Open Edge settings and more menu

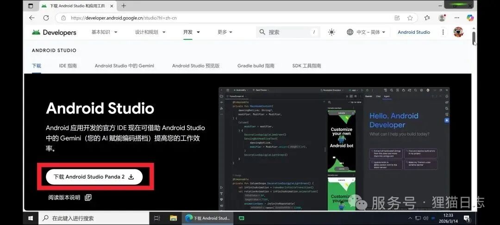457,18
